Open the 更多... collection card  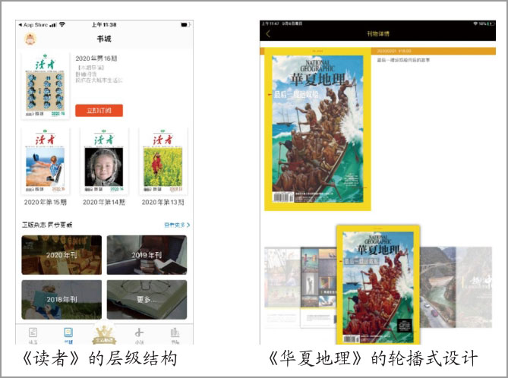tap(147, 300)
